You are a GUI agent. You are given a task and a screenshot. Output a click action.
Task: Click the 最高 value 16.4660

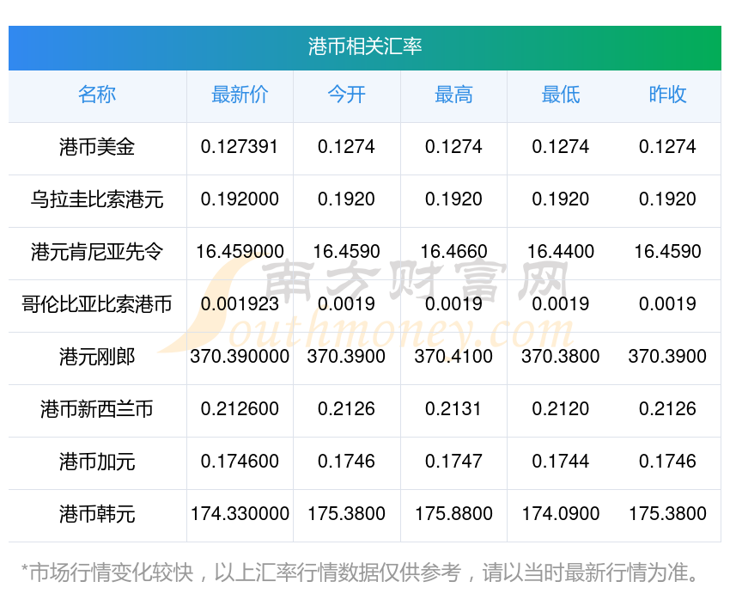click(x=453, y=252)
